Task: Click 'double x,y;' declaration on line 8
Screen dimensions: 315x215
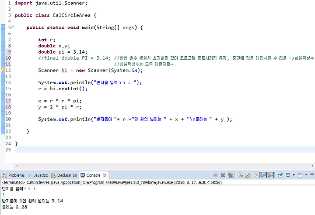Action: pos(54,46)
